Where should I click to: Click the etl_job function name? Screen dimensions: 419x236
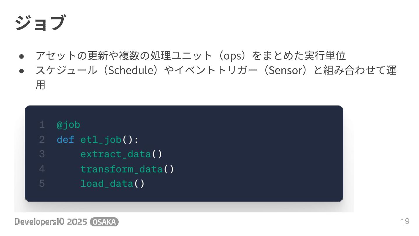[x=101, y=140]
